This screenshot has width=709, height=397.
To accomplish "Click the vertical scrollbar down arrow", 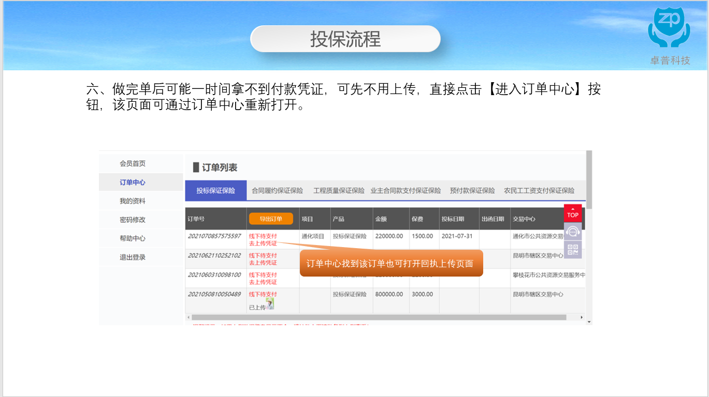I will coord(589,321).
